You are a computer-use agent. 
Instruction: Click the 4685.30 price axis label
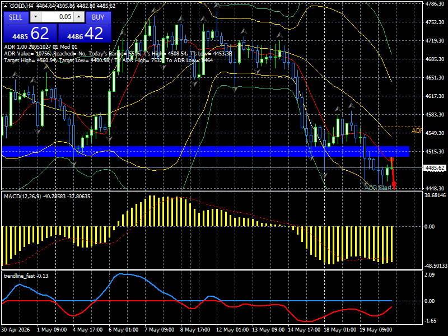[435, 59]
